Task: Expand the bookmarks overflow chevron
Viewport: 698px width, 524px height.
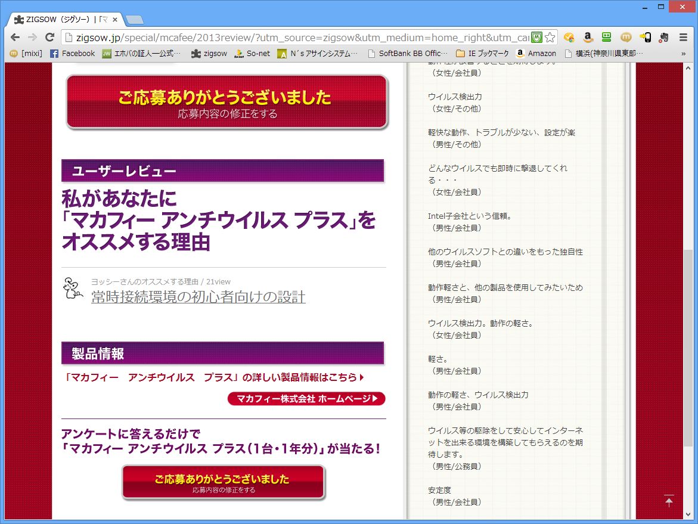Action: [x=683, y=54]
